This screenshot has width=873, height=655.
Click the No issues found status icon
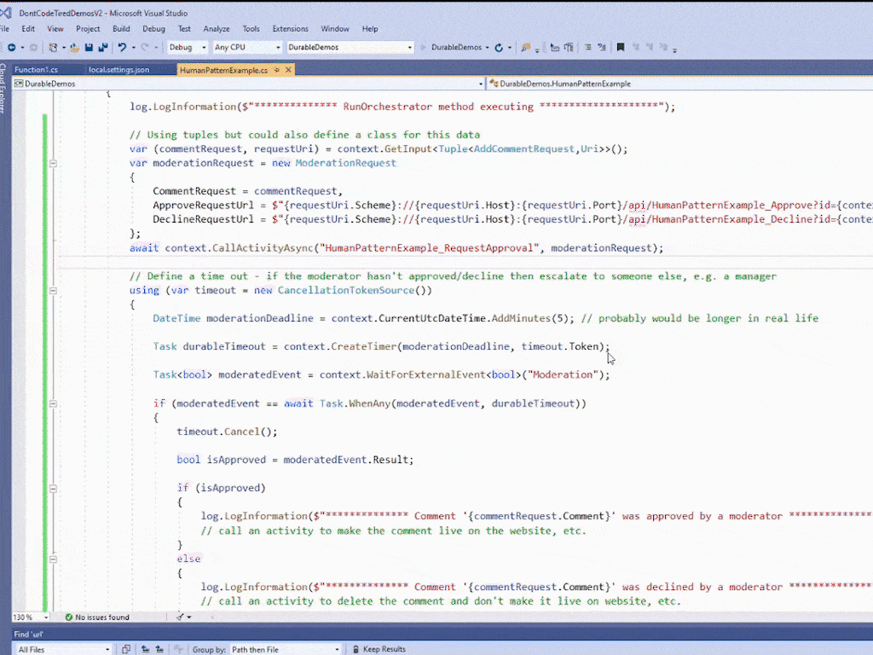[x=69, y=617]
